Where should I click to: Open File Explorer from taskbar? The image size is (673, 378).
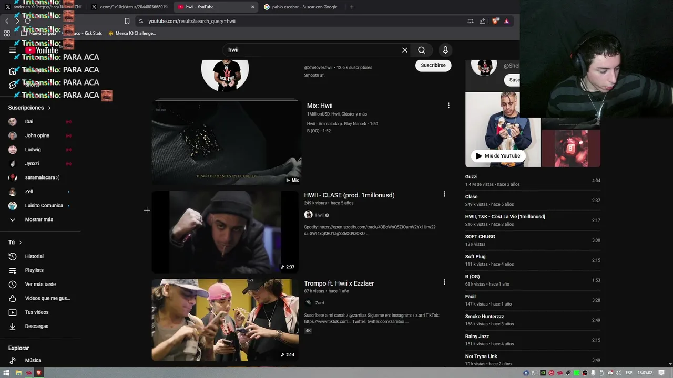pos(18,373)
